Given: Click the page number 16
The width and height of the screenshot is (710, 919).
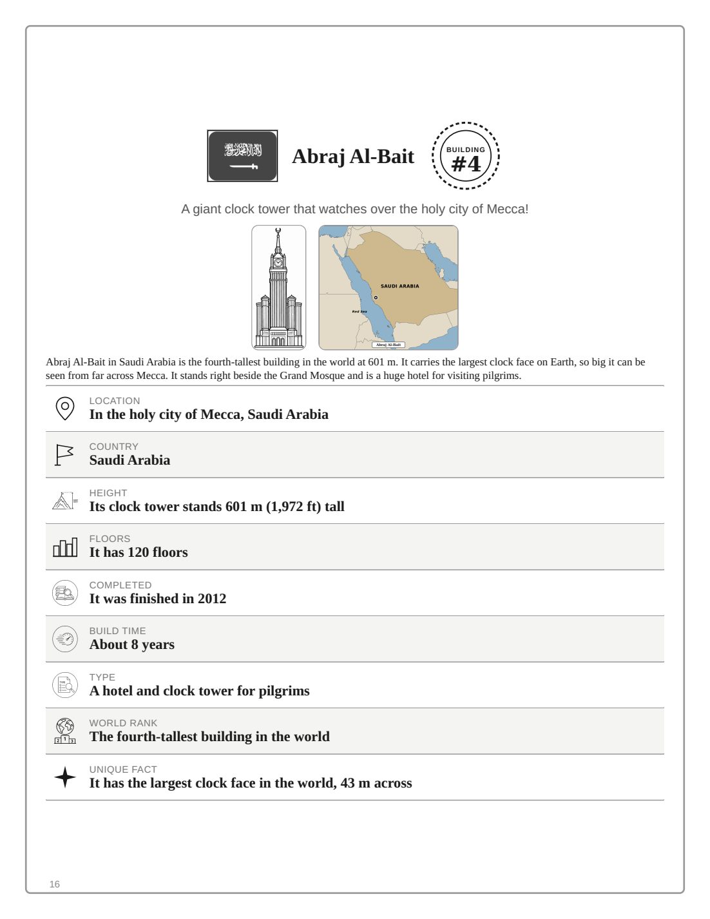Looking at the screenshot, I should 55,884.
